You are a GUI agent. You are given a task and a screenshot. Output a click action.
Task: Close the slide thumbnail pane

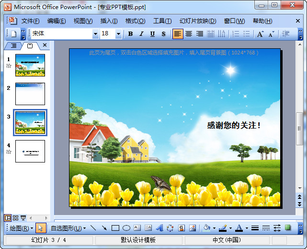pyautogui.click(x=45, y=45)
